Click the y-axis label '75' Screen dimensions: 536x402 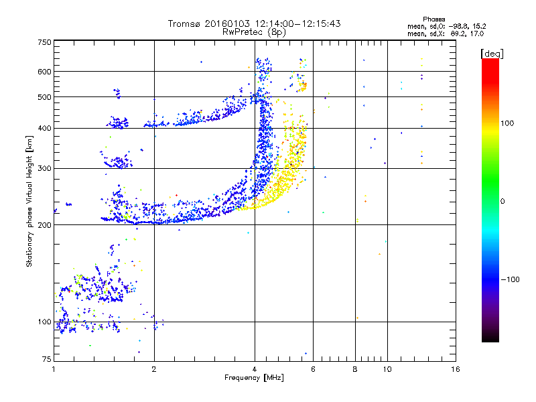(x=47, y=359)
